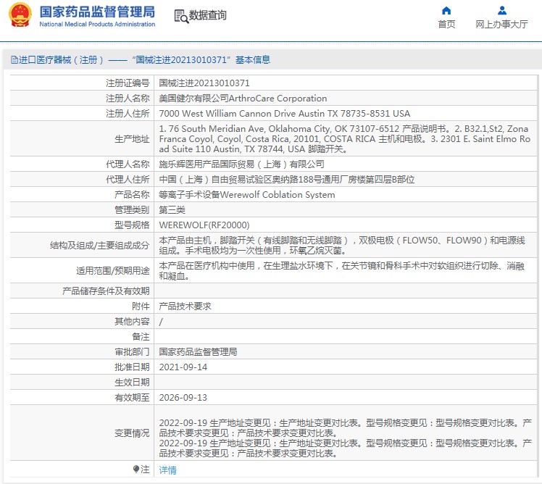The height and width of the screenshot is (484, 542).
Task: Click 数据查询 label
Action: (207, 15)
